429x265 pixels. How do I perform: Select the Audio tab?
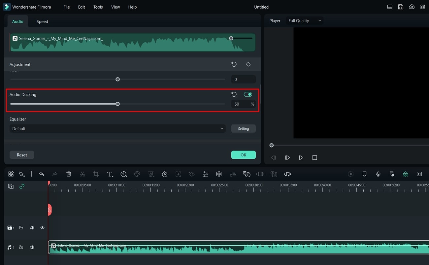(x=18, y=21)
